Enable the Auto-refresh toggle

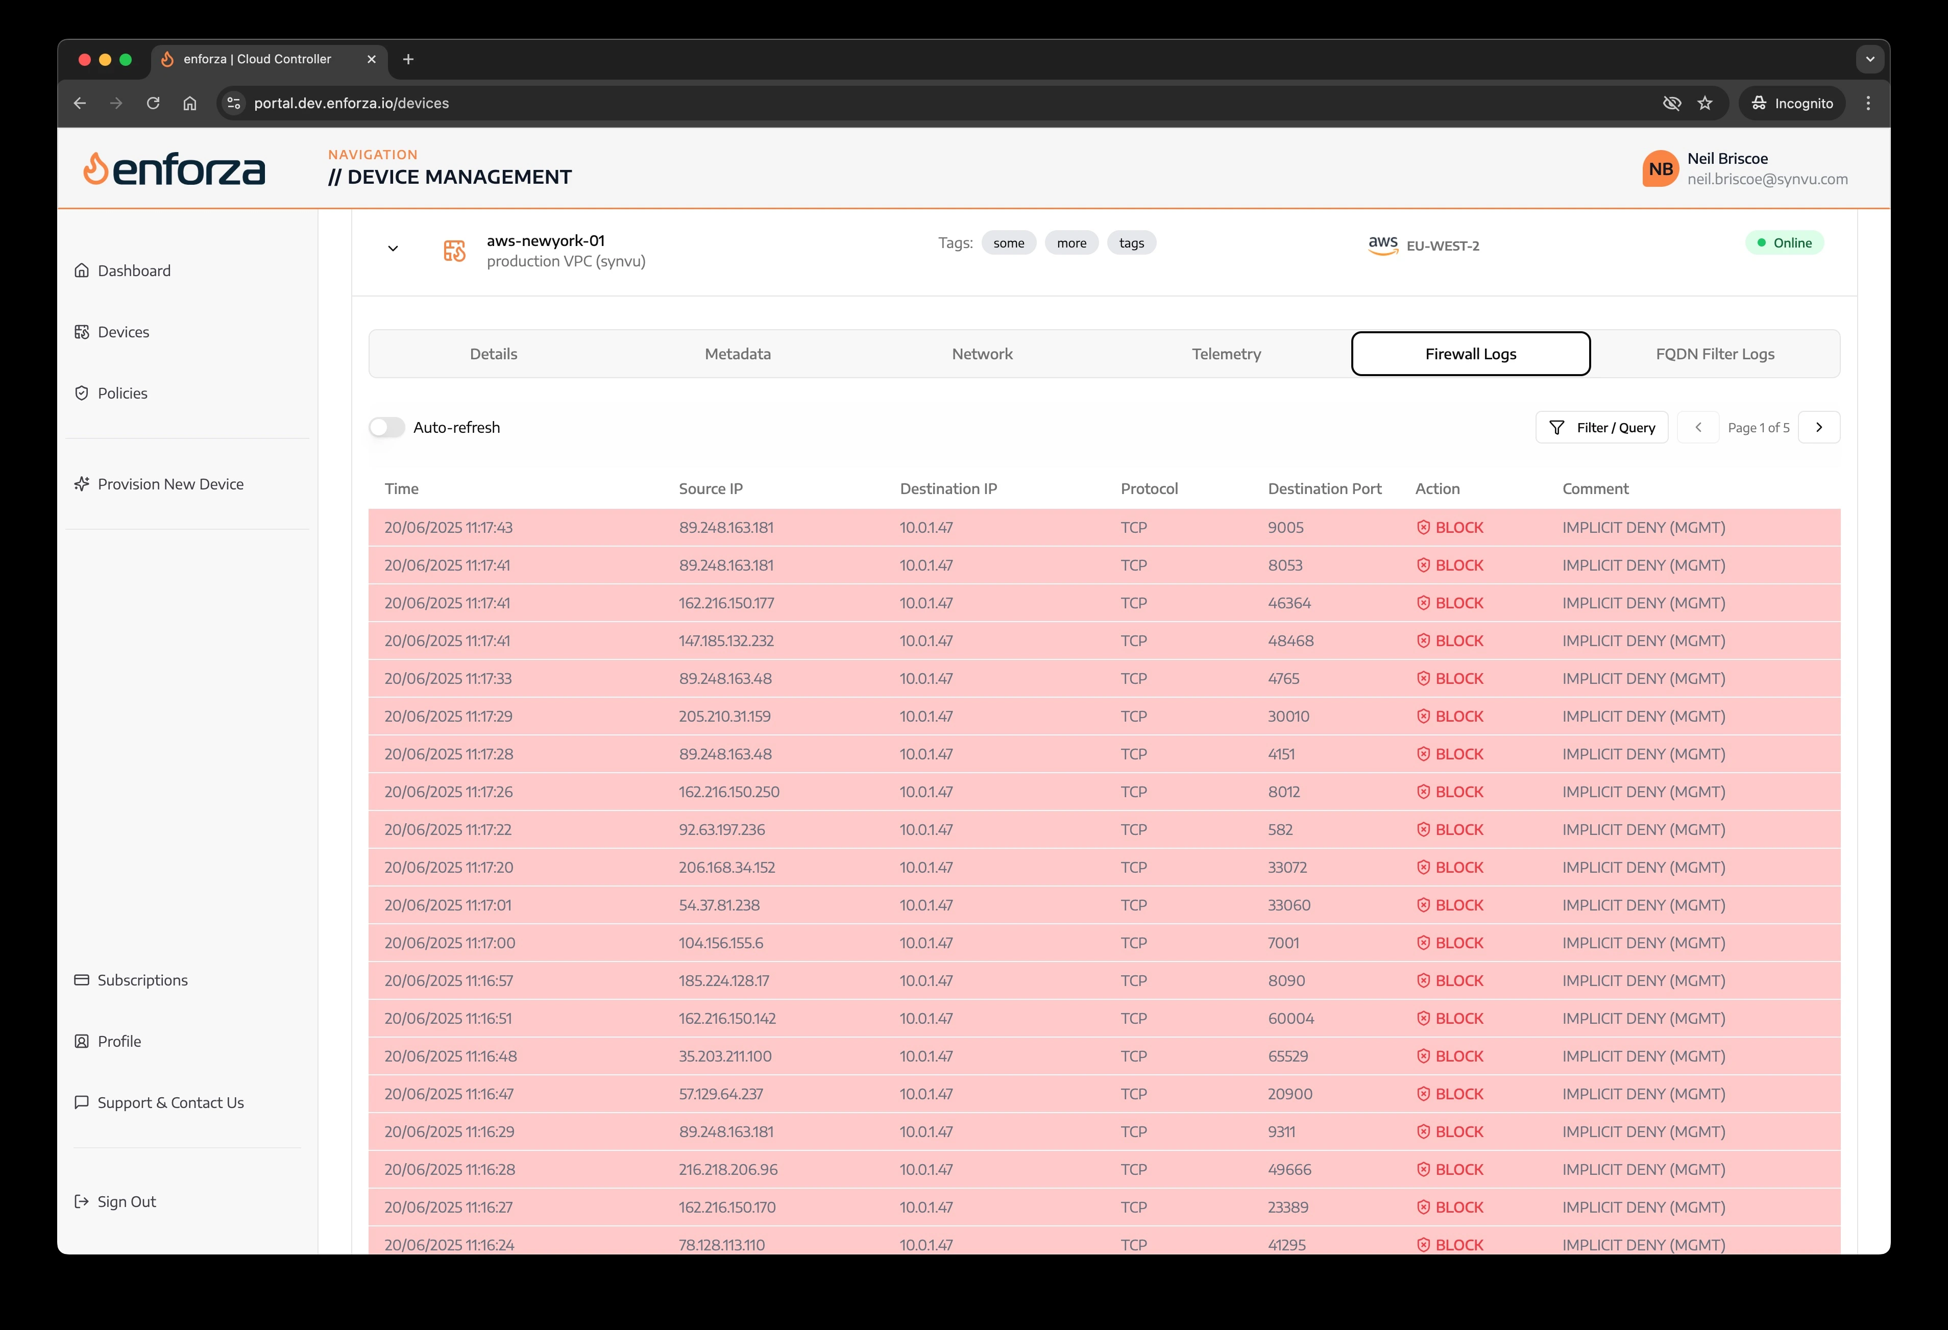(386, 427)
